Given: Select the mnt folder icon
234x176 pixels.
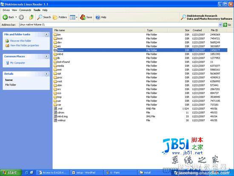Looking at the screenshot, I should click(55, 70).
